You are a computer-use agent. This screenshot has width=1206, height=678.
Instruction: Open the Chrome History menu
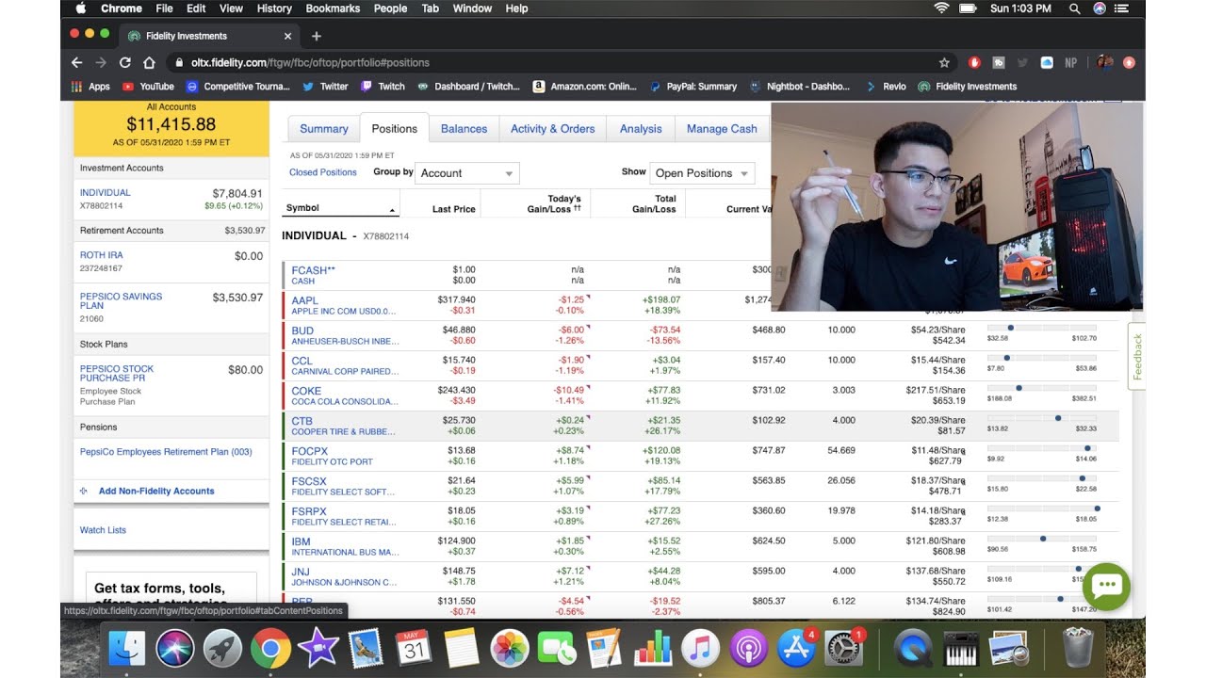[274, 8]
